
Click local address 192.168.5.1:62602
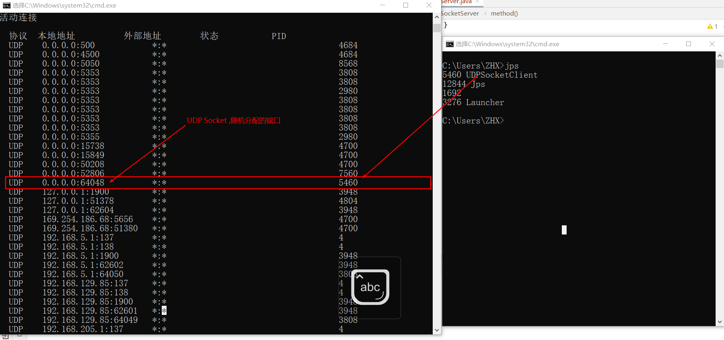tap(83, 265)
